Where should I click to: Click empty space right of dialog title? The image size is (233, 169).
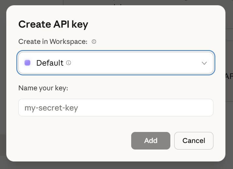(x=157, y=24)
